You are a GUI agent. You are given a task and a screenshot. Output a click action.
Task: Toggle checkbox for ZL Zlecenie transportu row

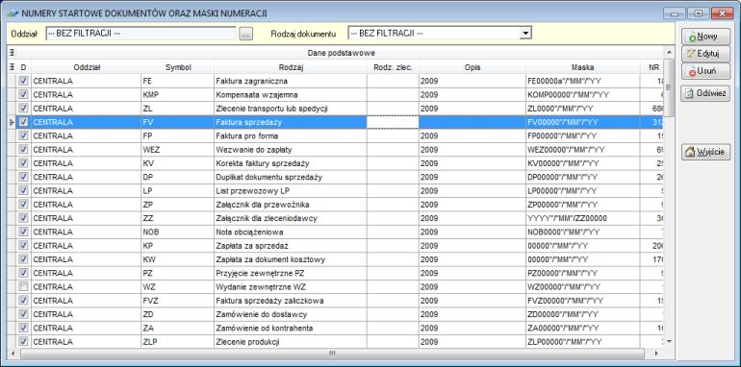pyautogui.click(x=23, y=109)
